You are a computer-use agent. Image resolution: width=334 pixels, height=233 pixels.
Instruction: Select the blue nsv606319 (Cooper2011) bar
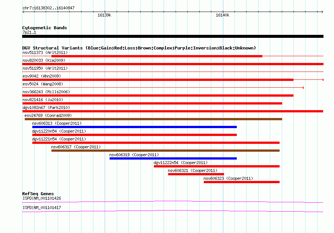coord(173,158)
